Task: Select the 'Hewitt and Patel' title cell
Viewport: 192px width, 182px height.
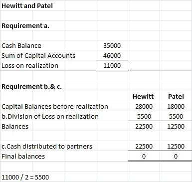Action: coord(27,6)
